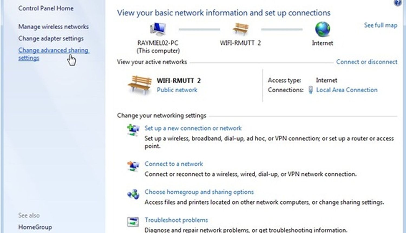Screen dimensions: 406x233
Task: Click the Troubleshoot problems icon
Action: click(x=133, y=222)
